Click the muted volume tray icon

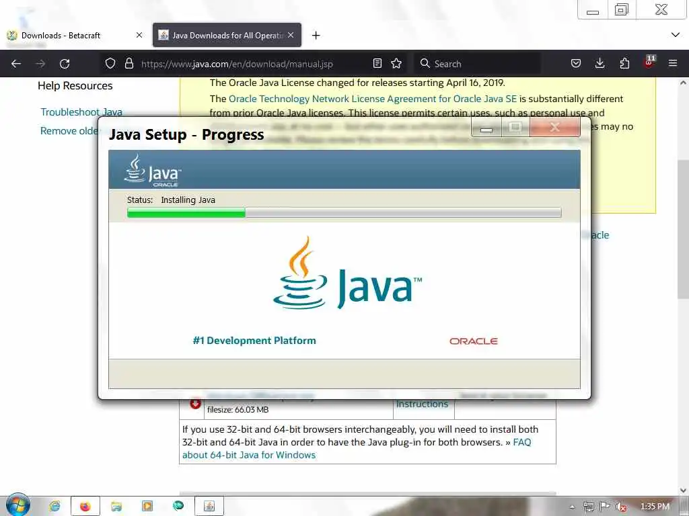click(621, 507)
